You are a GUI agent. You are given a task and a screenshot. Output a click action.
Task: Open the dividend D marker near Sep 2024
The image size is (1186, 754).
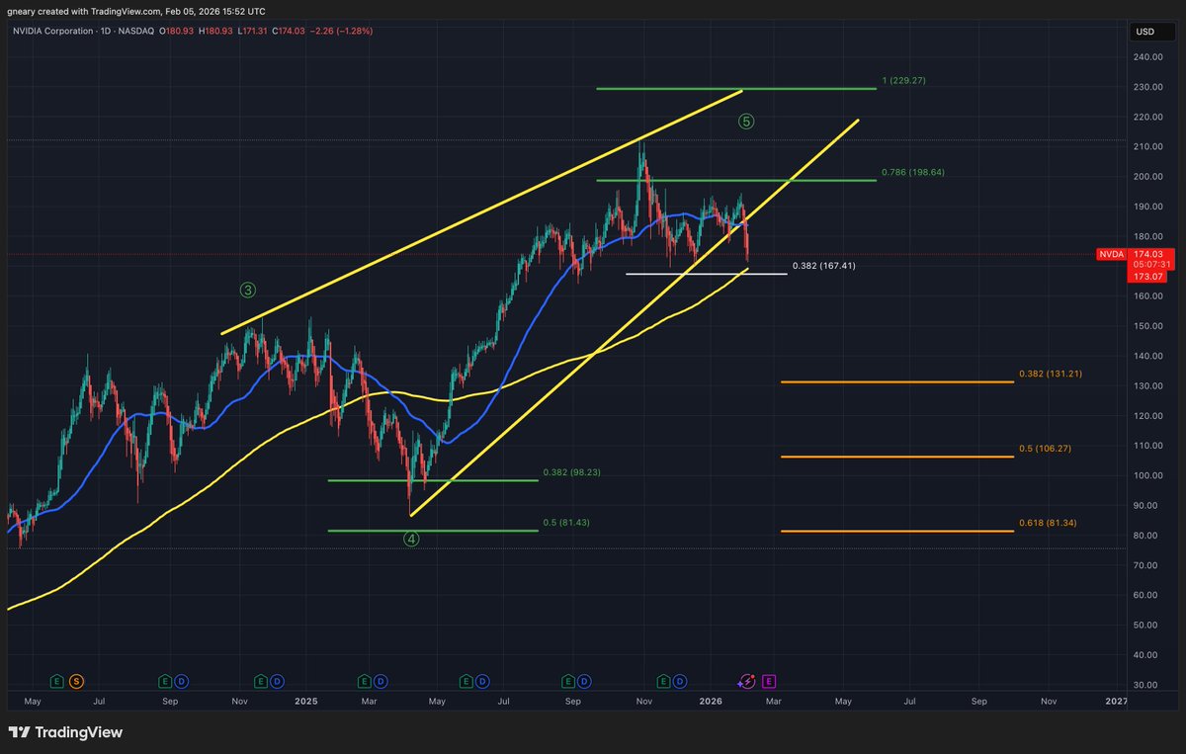[181, 681]
